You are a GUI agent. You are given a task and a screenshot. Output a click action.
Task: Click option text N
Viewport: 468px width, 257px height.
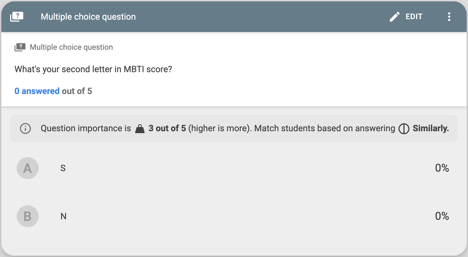[x=63, y=216]
